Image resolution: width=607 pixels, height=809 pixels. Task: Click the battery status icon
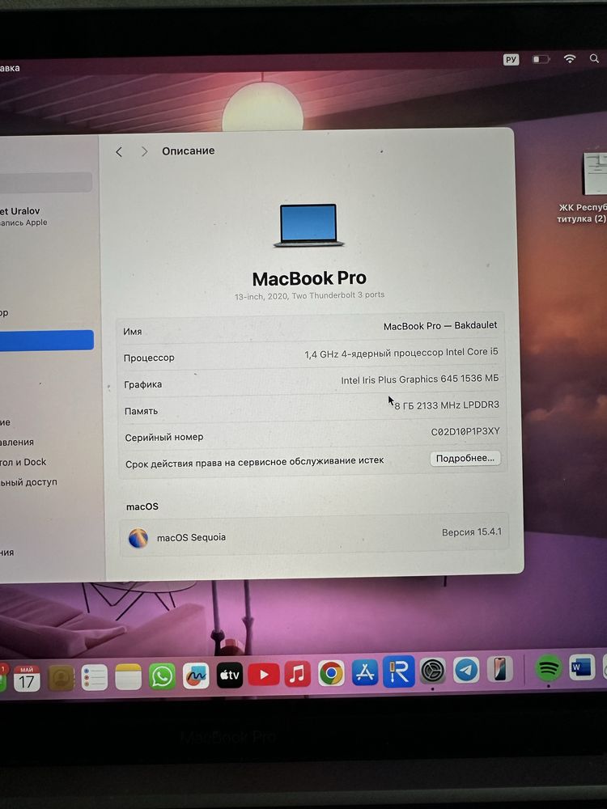[x=541, y=59]
